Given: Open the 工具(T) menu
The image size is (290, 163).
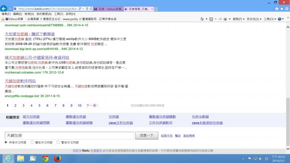Looking at the screenshot, I should tap(59, 14).
